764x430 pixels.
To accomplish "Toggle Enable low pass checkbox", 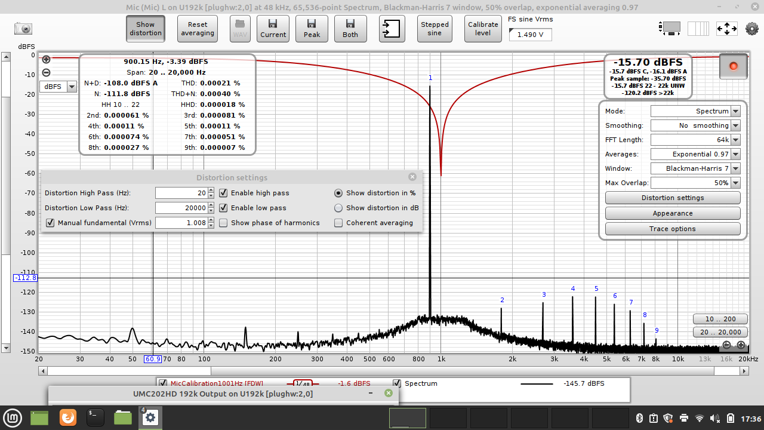I will click(x=223, y=208).
